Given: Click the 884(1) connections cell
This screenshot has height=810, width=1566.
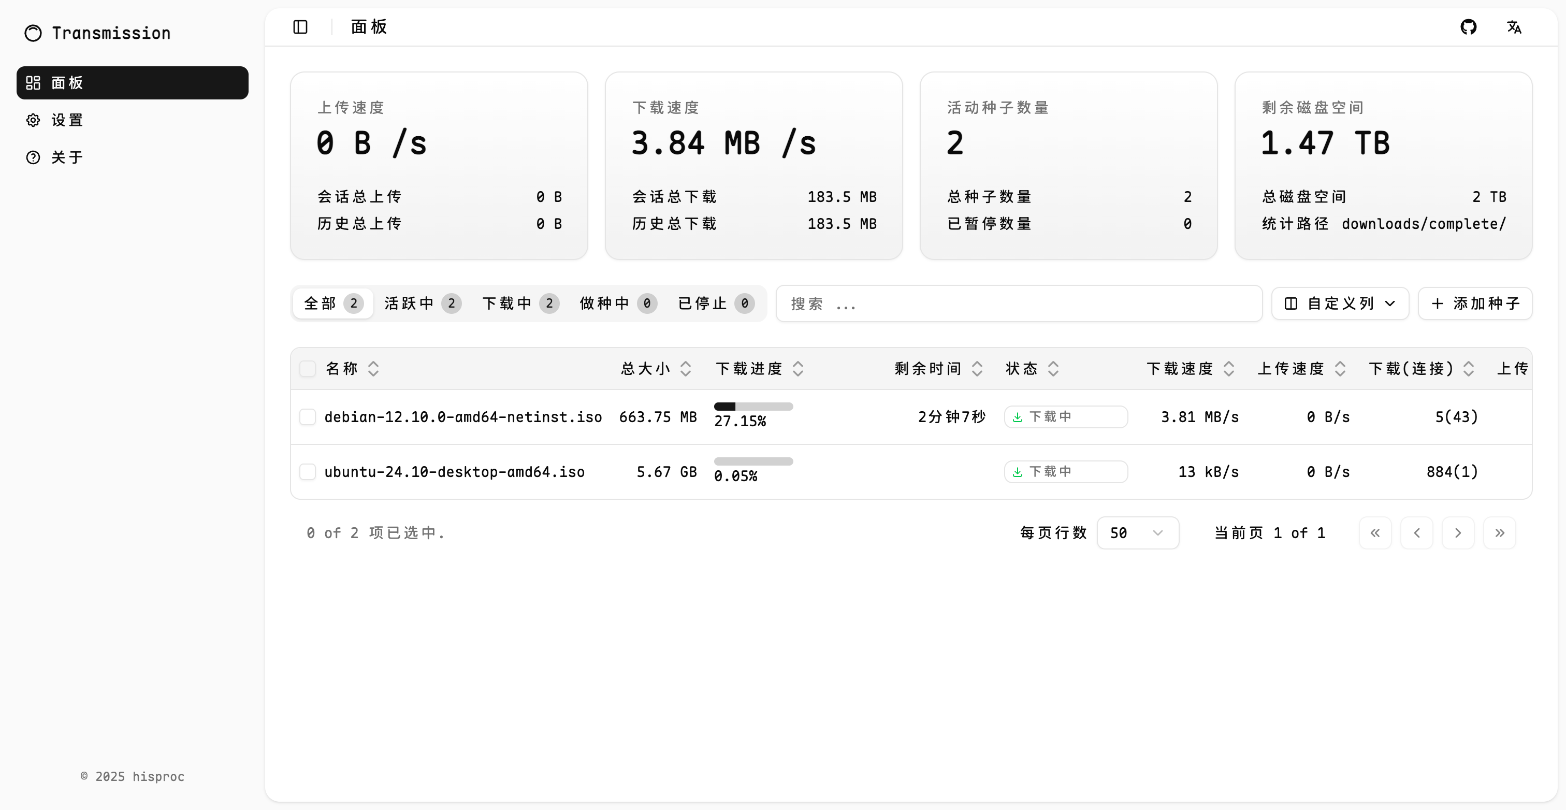Looking at the screenshot, I should click(x=1452, y=472).
